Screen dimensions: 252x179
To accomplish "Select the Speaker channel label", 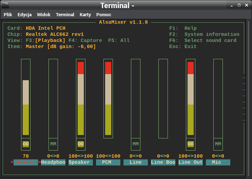I will (81, 162).
